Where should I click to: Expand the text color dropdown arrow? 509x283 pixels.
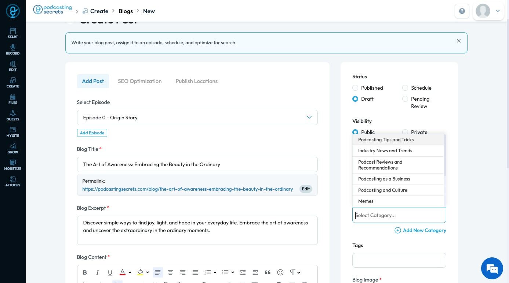[130, 272]
